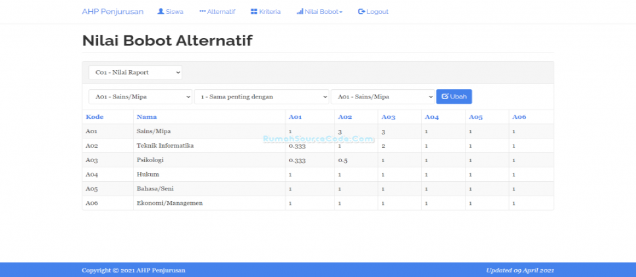Click the Nilai Bobot Alternatif page heading

(167, 41)
